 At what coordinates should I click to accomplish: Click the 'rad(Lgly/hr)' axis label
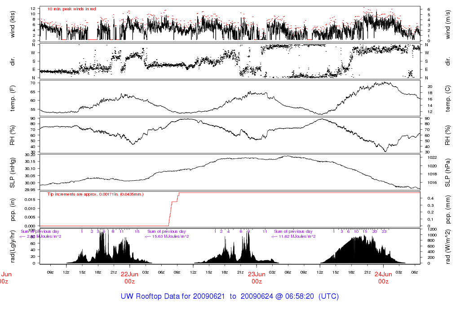point(12,246)
